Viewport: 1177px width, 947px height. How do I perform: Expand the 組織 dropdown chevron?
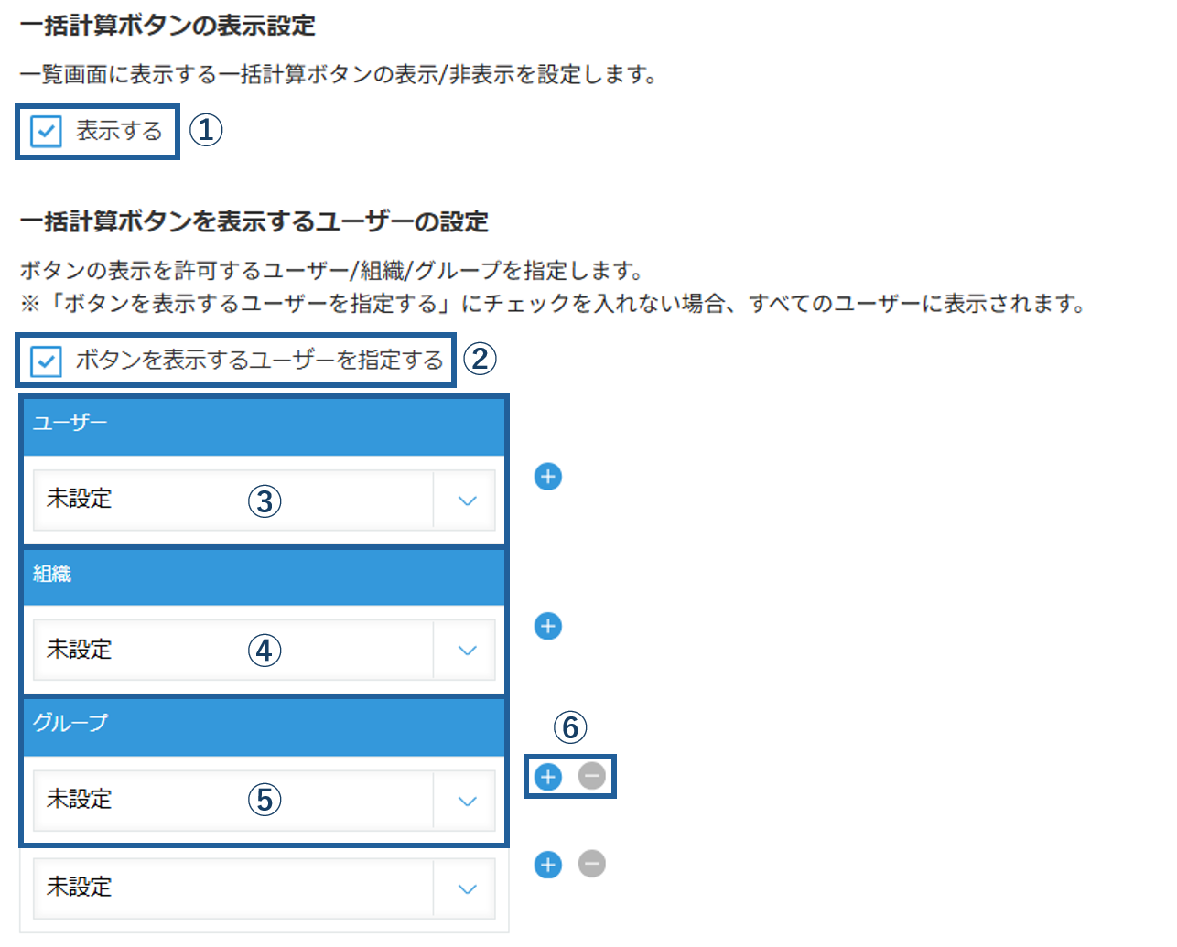click(x=467, y=651)
